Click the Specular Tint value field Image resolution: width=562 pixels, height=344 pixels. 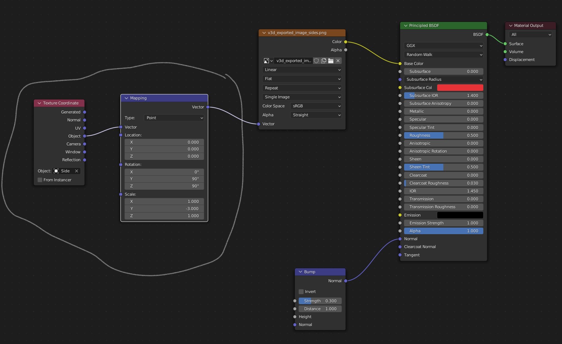[444, 127]
